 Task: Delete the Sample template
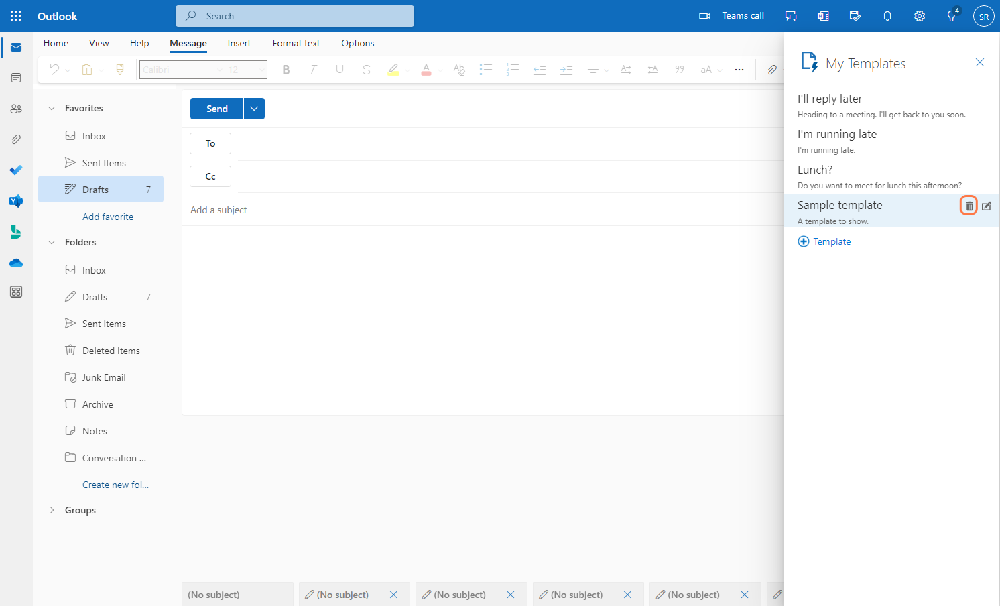[969, 206]
